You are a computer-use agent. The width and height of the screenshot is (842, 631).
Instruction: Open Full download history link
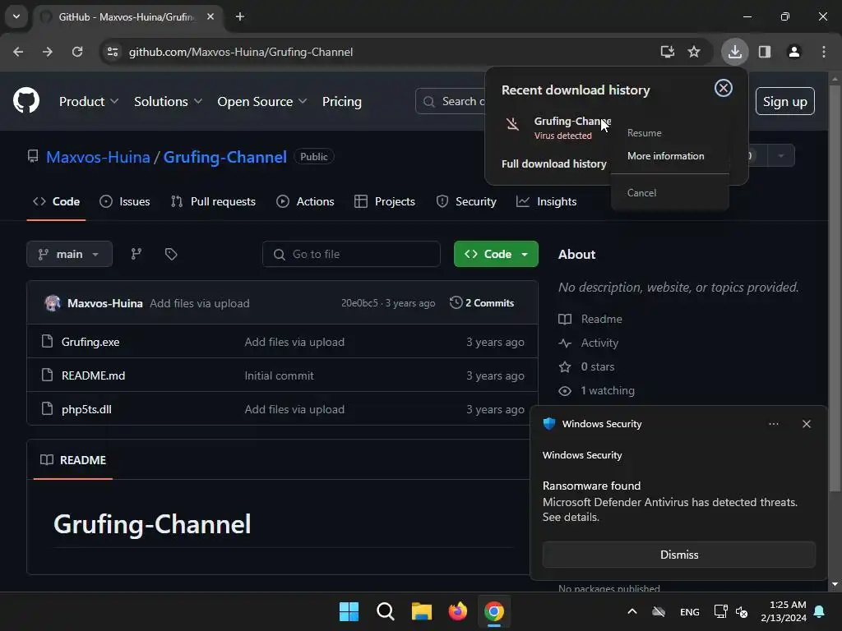(x=553, y=164)
